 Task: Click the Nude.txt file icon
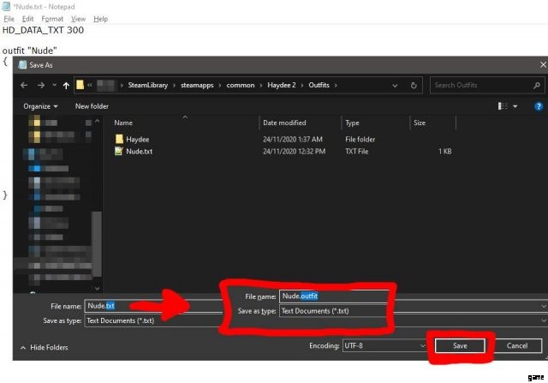point(119,150)
